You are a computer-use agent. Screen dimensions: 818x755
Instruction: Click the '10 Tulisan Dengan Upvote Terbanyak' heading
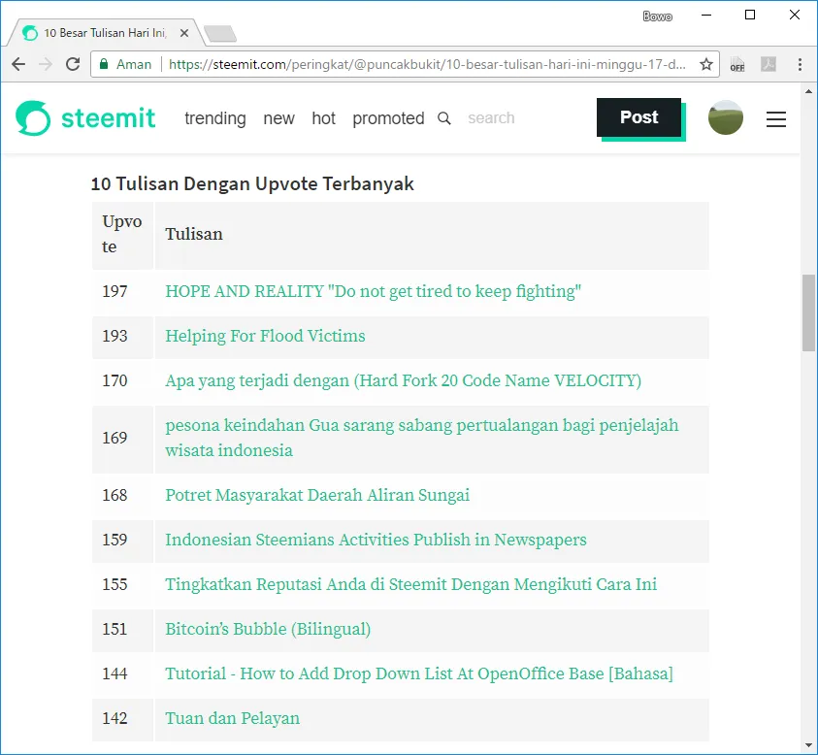pos(252,183)
